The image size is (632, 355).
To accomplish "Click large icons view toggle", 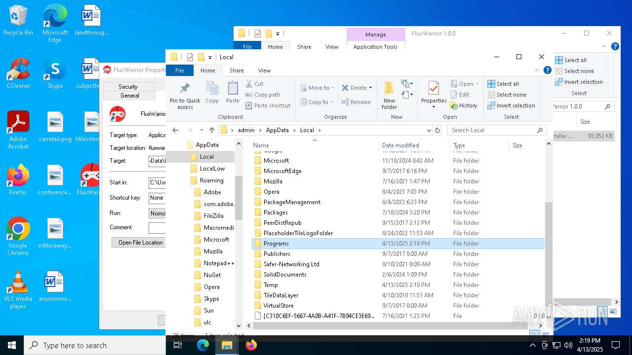I will [x=545, y=335].
